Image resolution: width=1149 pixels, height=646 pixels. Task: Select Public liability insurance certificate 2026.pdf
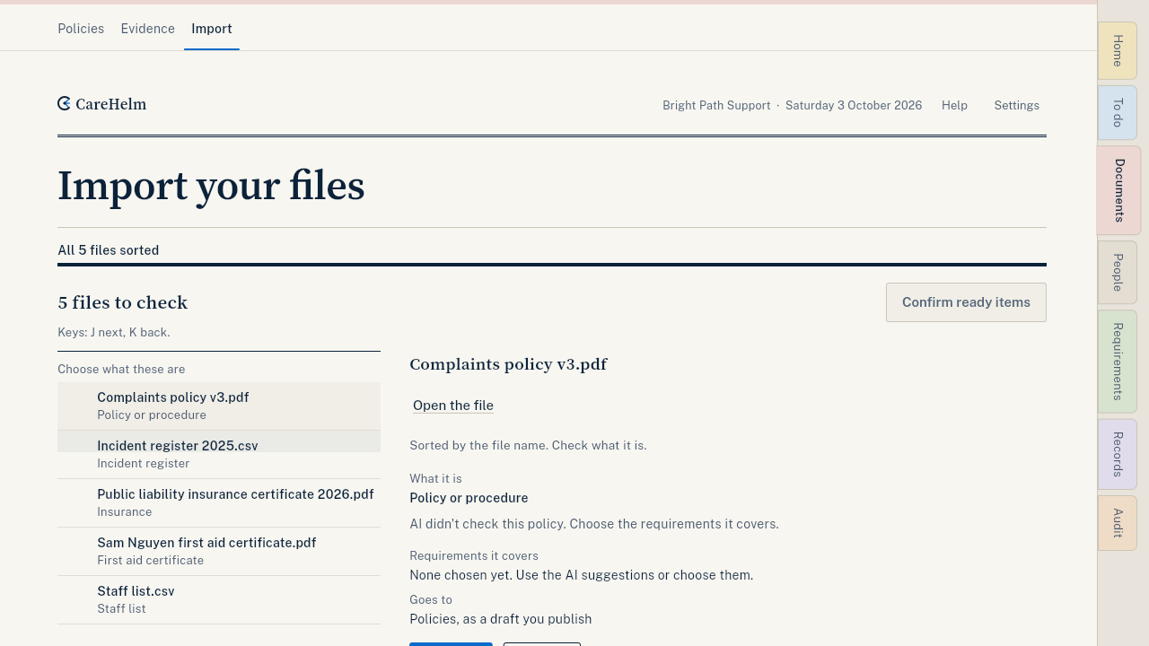pyautogui.click(x=219, y=502)
